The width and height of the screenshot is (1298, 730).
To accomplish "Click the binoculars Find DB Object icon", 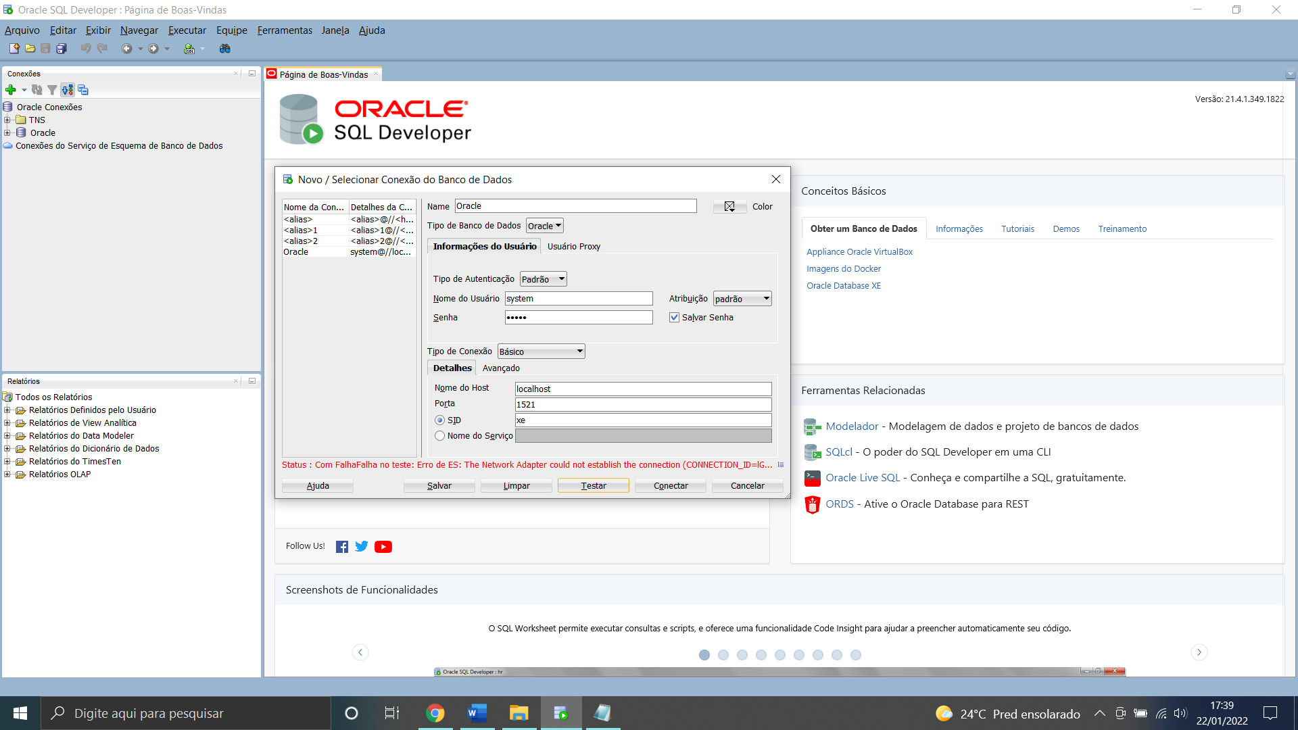I will point(225,49).
